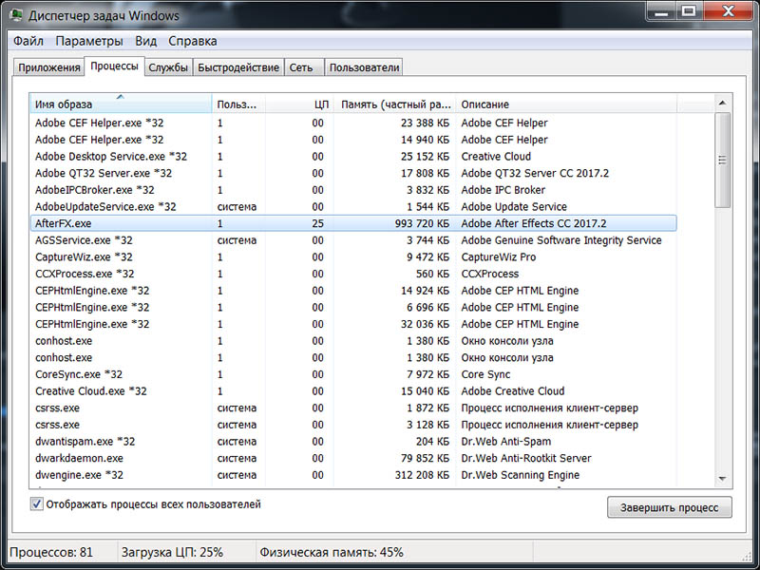Sort by the Описание column header
This screenshot has height=570, width=760.
[566, 104]
